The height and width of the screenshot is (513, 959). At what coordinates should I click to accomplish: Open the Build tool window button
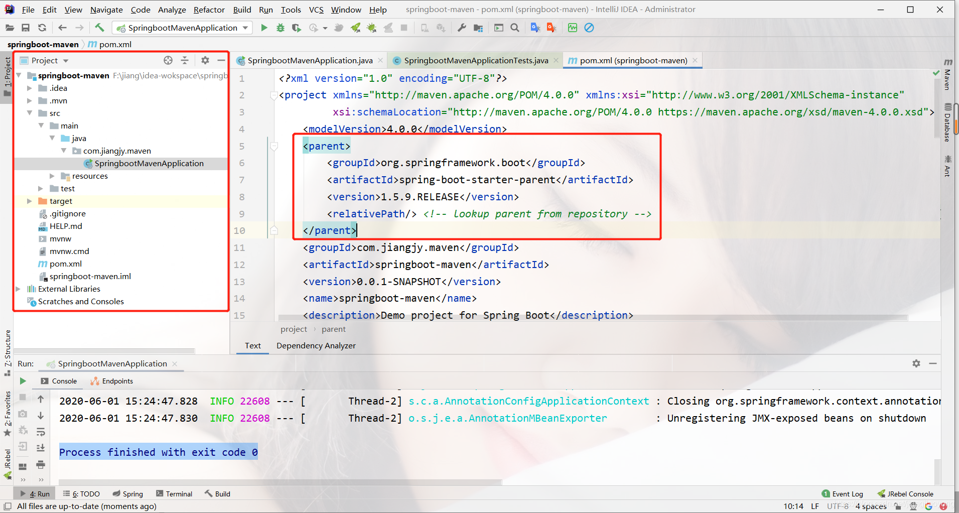(217, 494)
